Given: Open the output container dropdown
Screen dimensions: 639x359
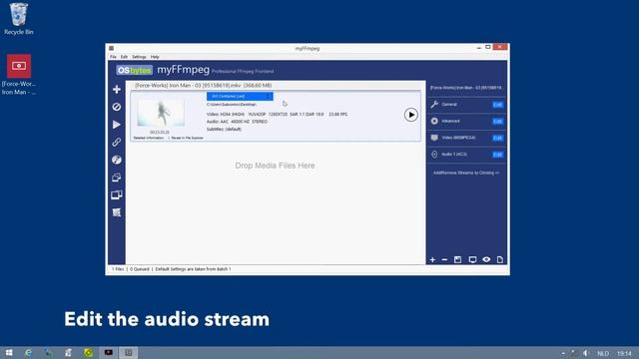Looking at the screenshot, I should tap(240, 97).
